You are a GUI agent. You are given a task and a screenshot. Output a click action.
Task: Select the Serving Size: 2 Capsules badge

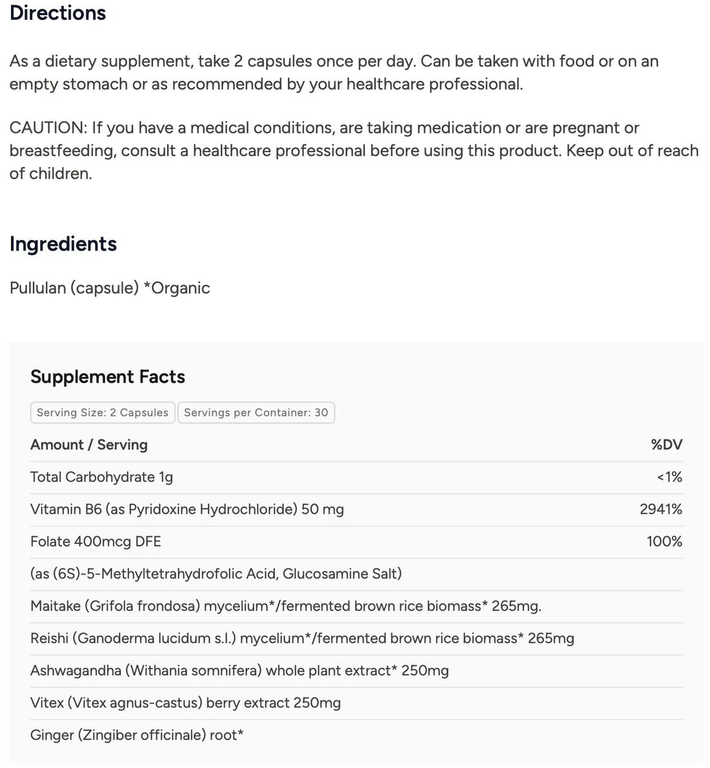click(103, 412)
